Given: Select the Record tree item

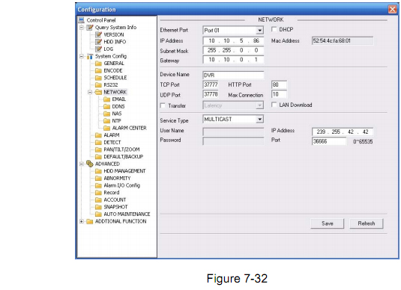Looking at the screenshot, I should click(112, 193).
